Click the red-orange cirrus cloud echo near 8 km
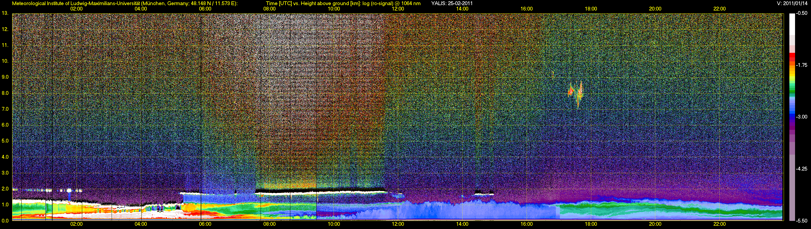The height and width of the screenshot is (229, 811). 576,94
